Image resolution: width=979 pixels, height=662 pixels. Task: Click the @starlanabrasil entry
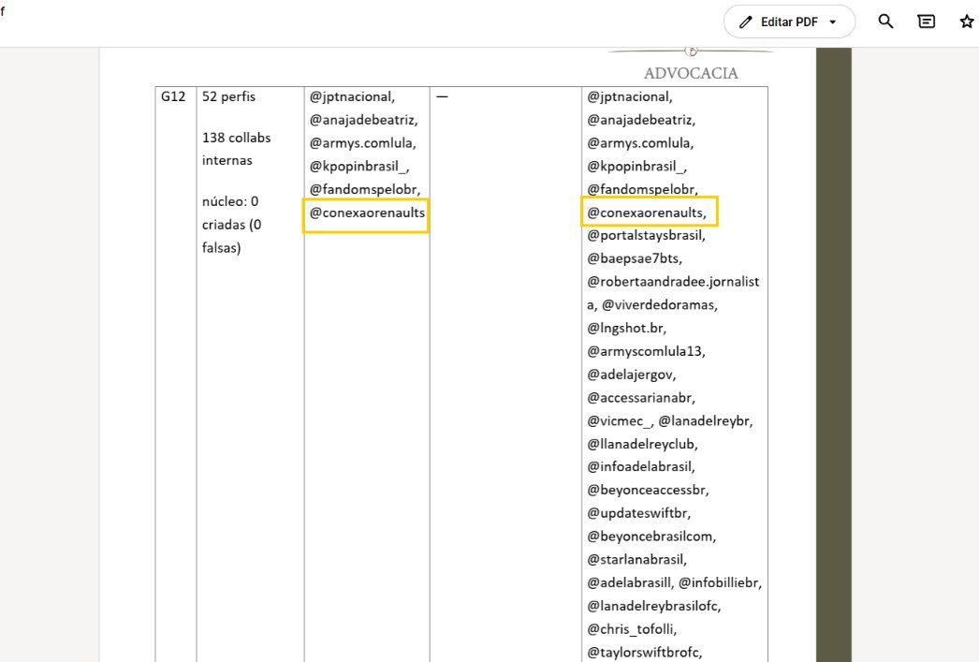(636, 559)
